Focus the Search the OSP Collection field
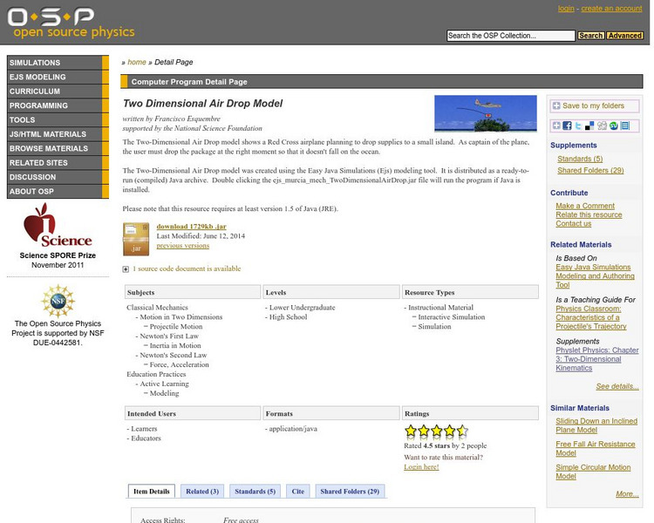Image resolution: width=654 pixels, height=523 pixels. tap(510, 36)
